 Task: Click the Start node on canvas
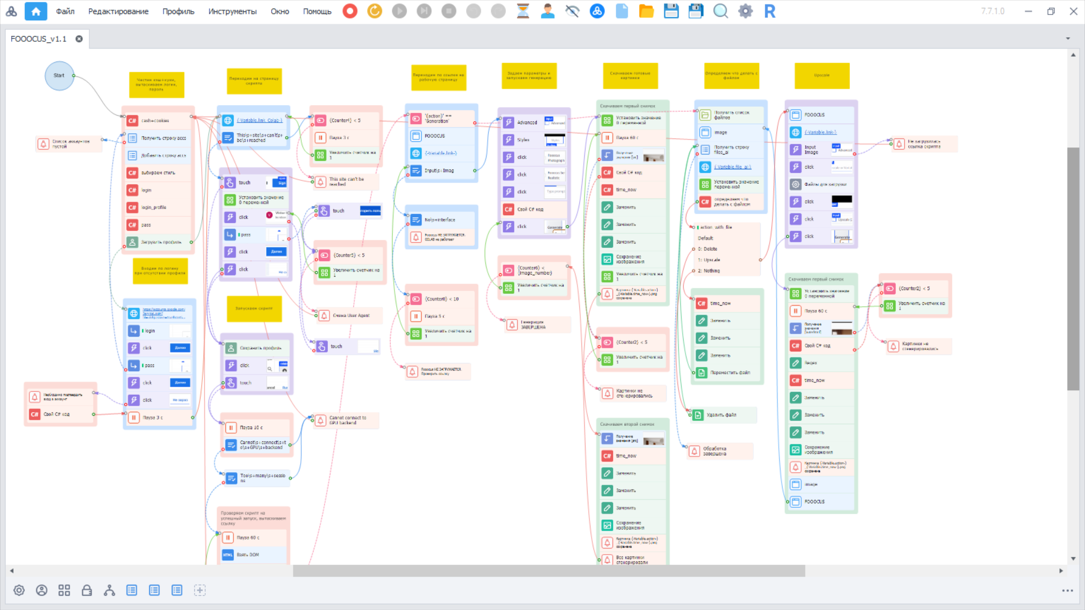59,76
